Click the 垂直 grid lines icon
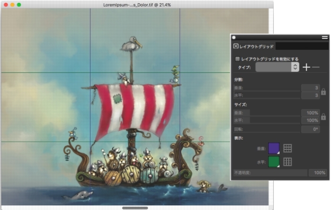The height and width of the screenshot is (210, 331). click(x=287, y=149)
